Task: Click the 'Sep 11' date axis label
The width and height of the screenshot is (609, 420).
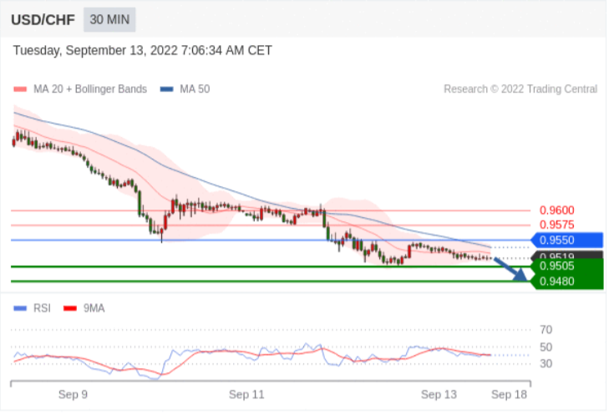Action: tap(246, 395)
